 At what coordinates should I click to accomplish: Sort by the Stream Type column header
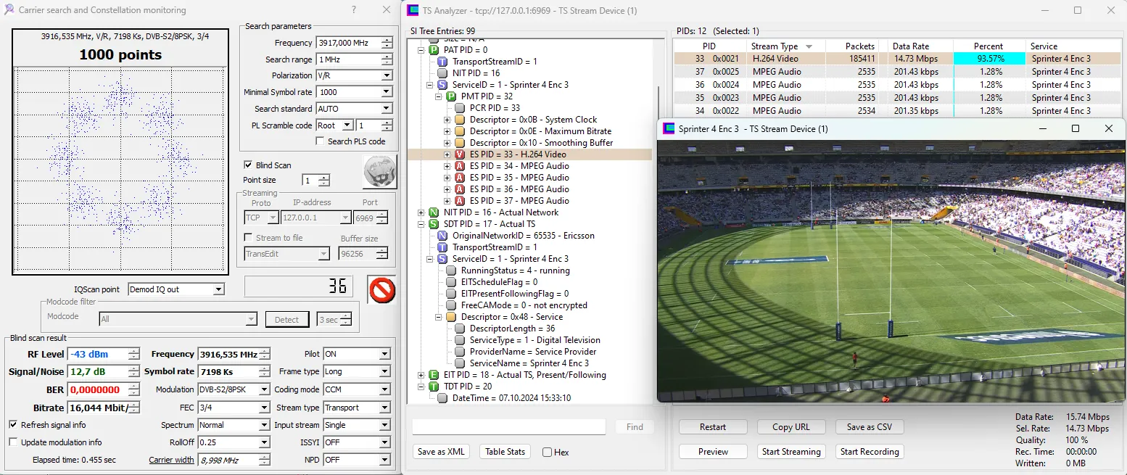pos(775,46)
